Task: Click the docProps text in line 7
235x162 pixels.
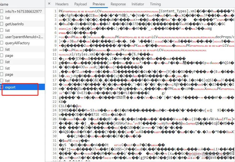Action: (223, 37)
